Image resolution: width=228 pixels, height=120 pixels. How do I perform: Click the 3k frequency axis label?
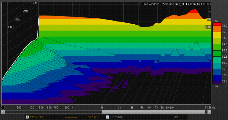coord(120,108)
